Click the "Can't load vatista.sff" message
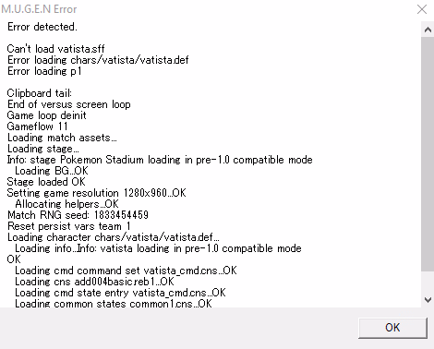This screenshot has height=349, width=434. [x=55, y=49]
